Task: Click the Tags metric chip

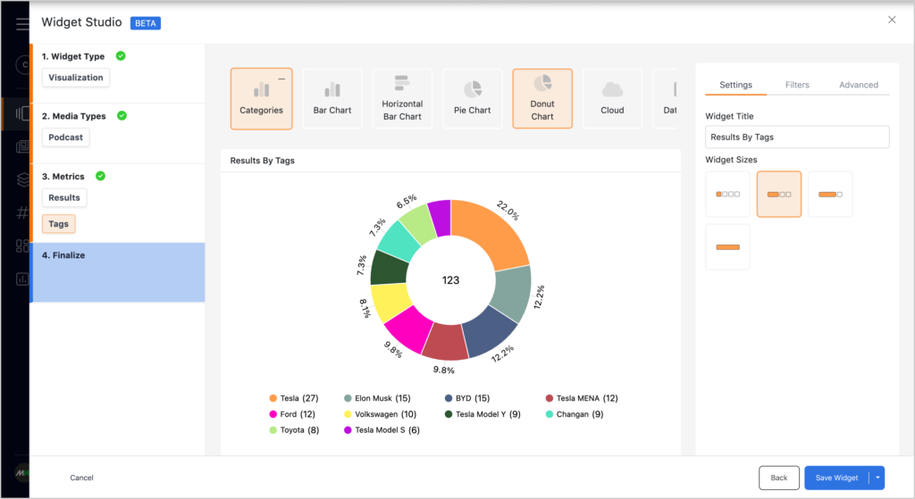Action: [58, 224]
